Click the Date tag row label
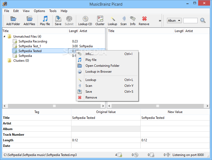 click(x=6, y=146)
